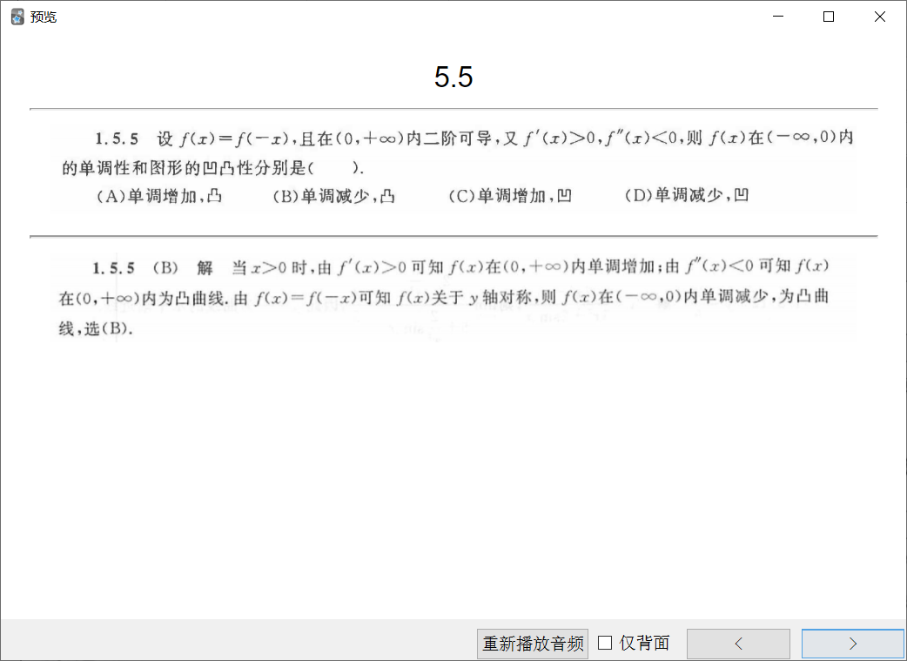This screenshot has height=661, width=907.
Task: Click option (C)单调增加,凹
Action: (510, 196)
